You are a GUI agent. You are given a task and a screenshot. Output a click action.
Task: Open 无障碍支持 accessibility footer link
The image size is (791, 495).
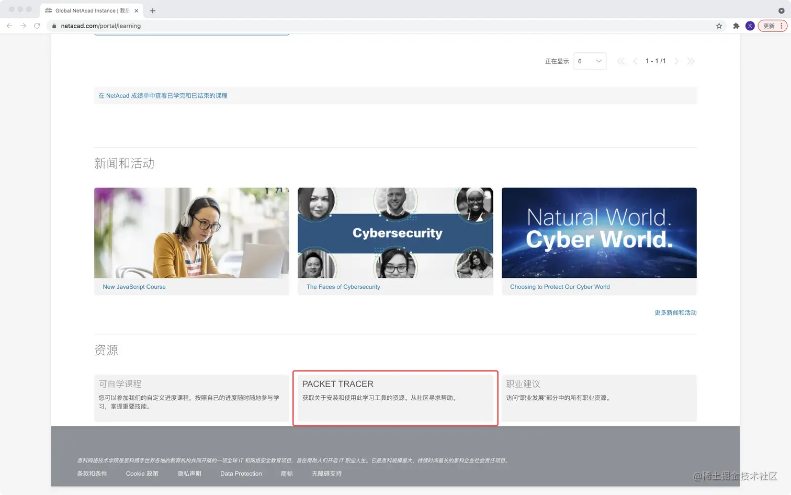click(326, 474)
